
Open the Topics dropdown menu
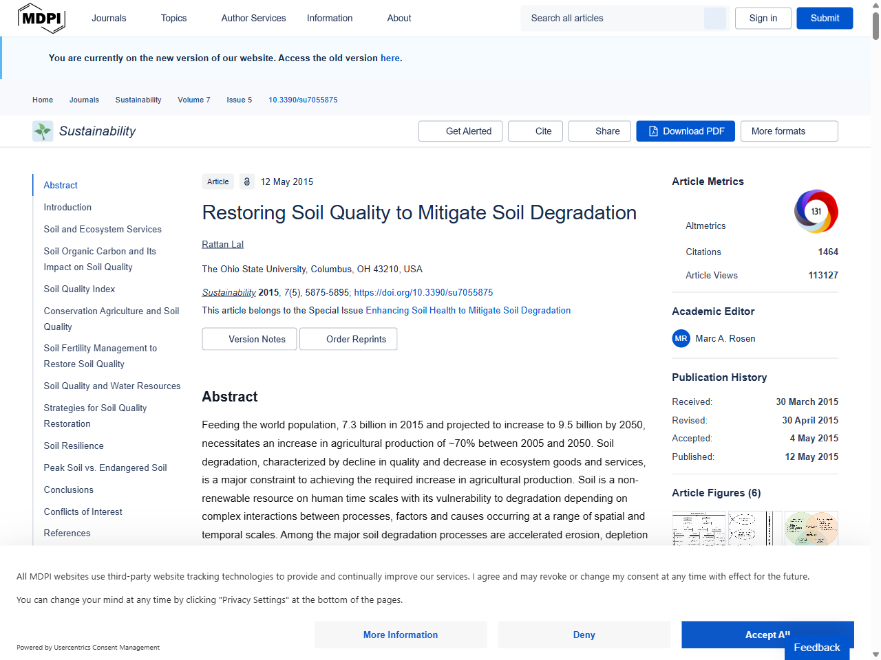click(x=173, y=18)
